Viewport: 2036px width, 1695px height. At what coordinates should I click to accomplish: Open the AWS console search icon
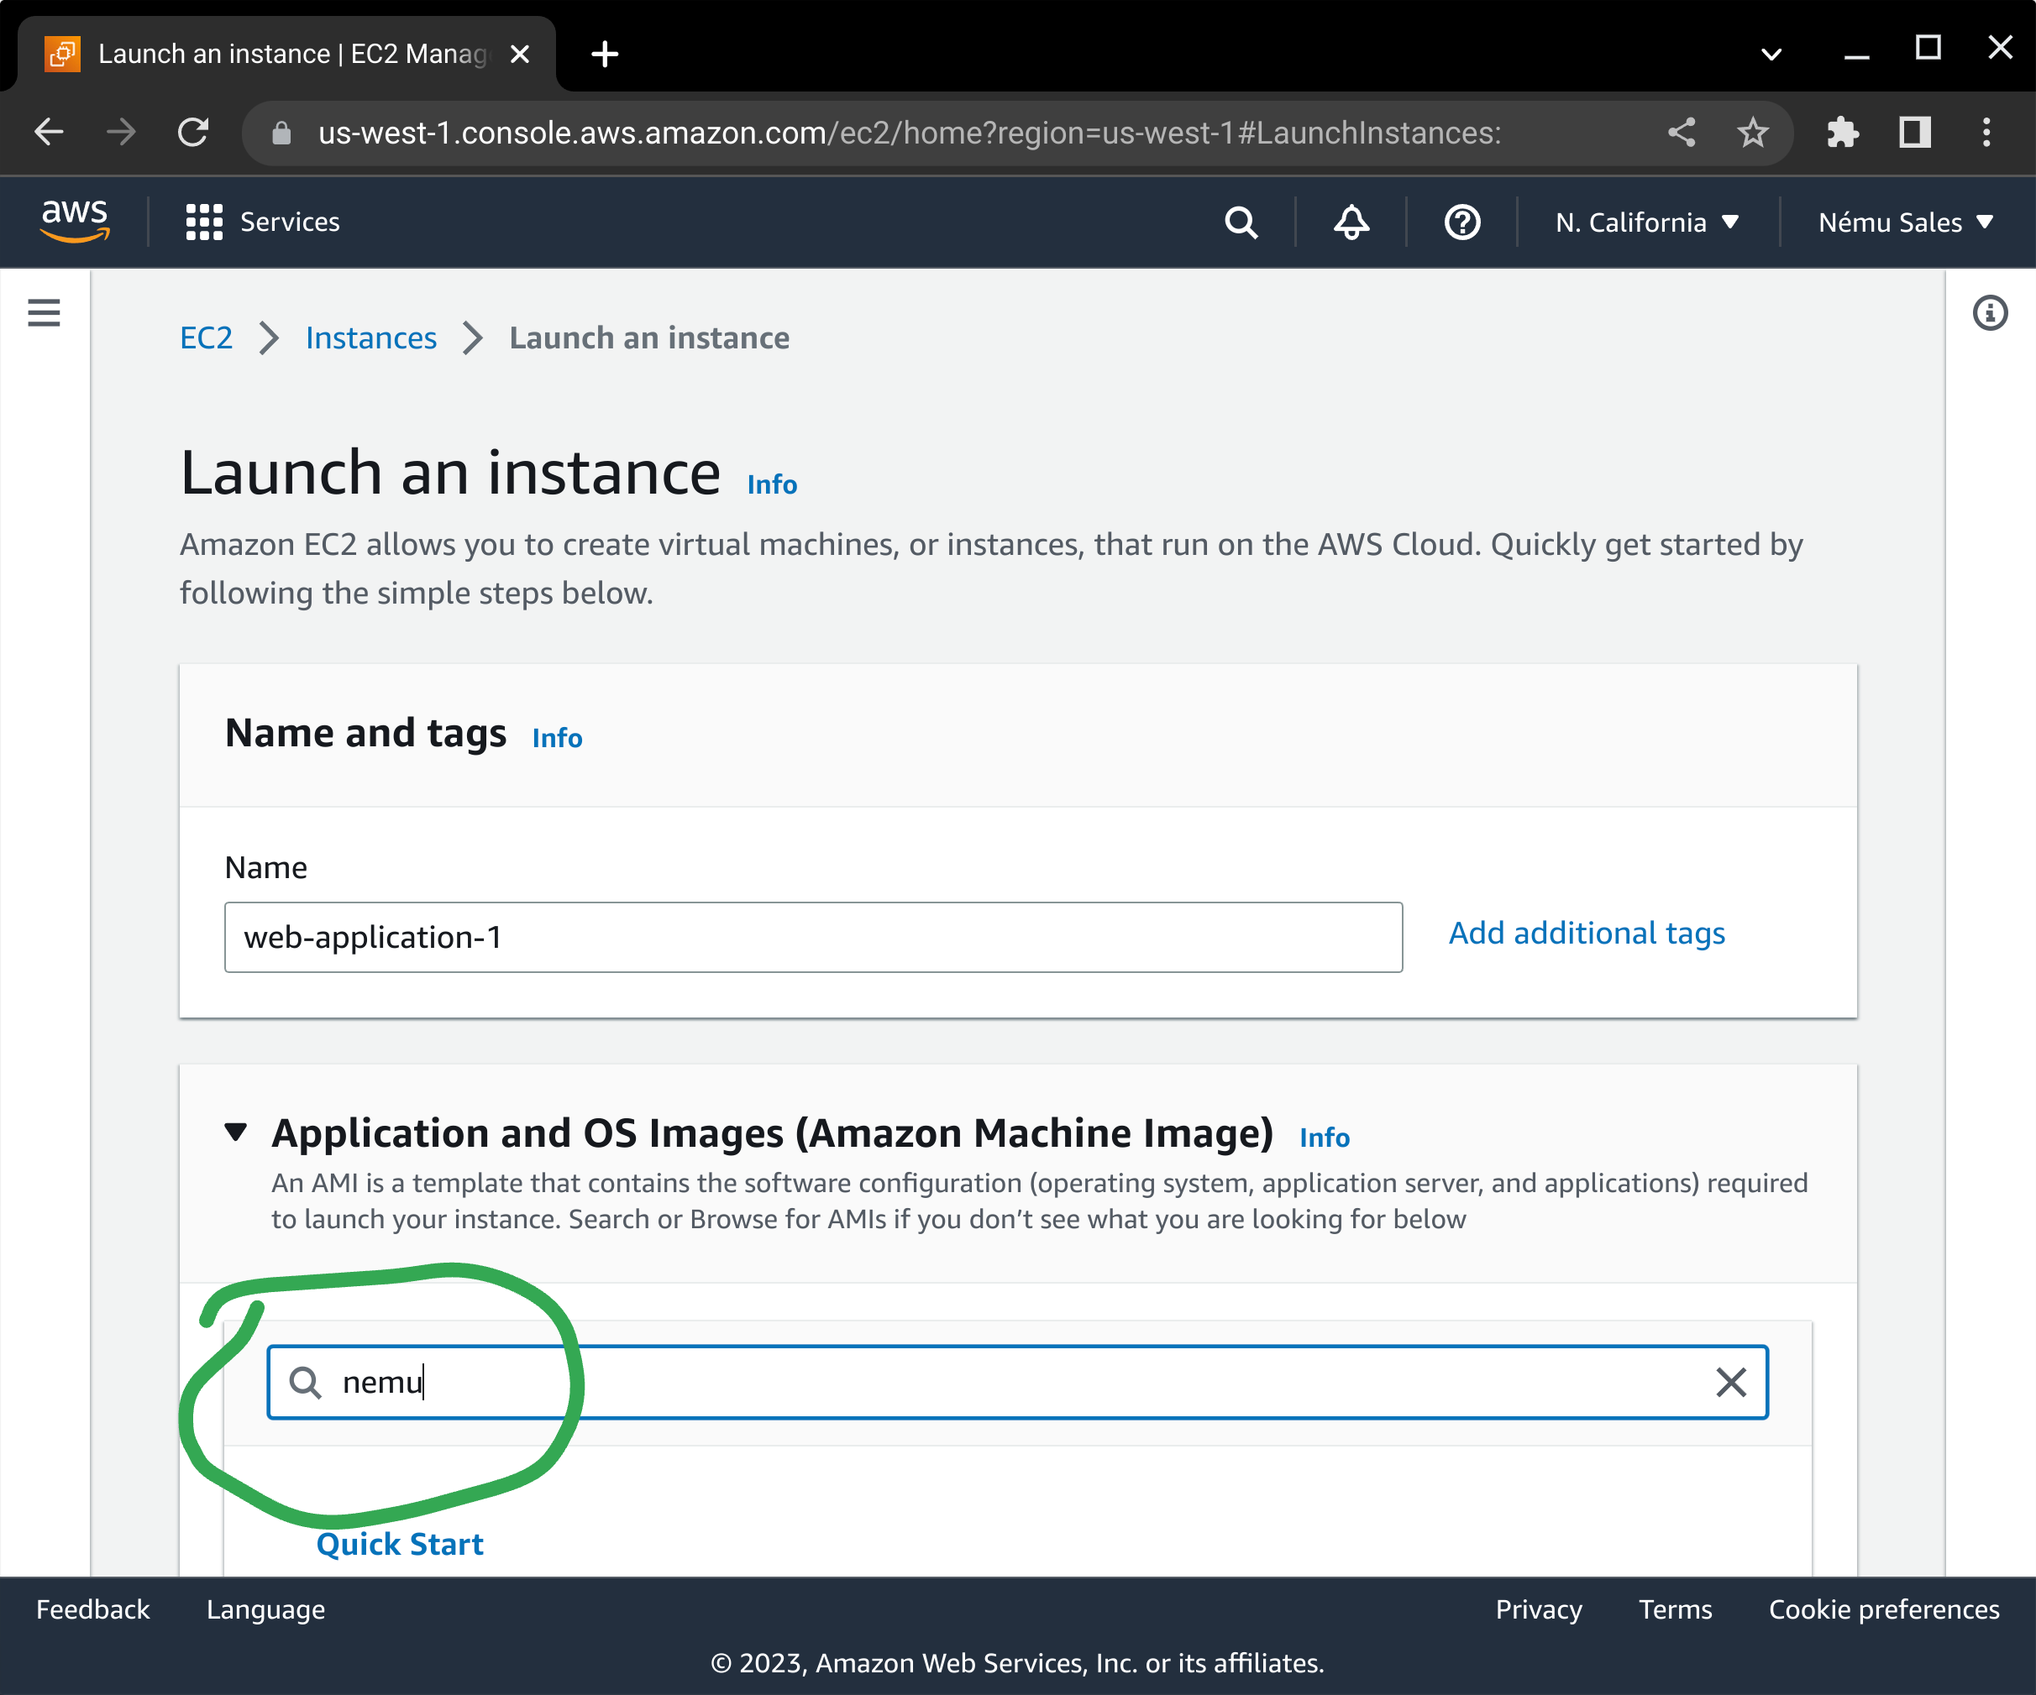pos(1241,222)
